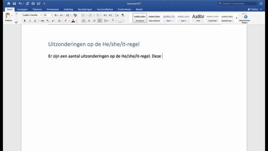Open the Controleren tab
The height and width of the screenshot is (151, 268).
tap(124, 9)
